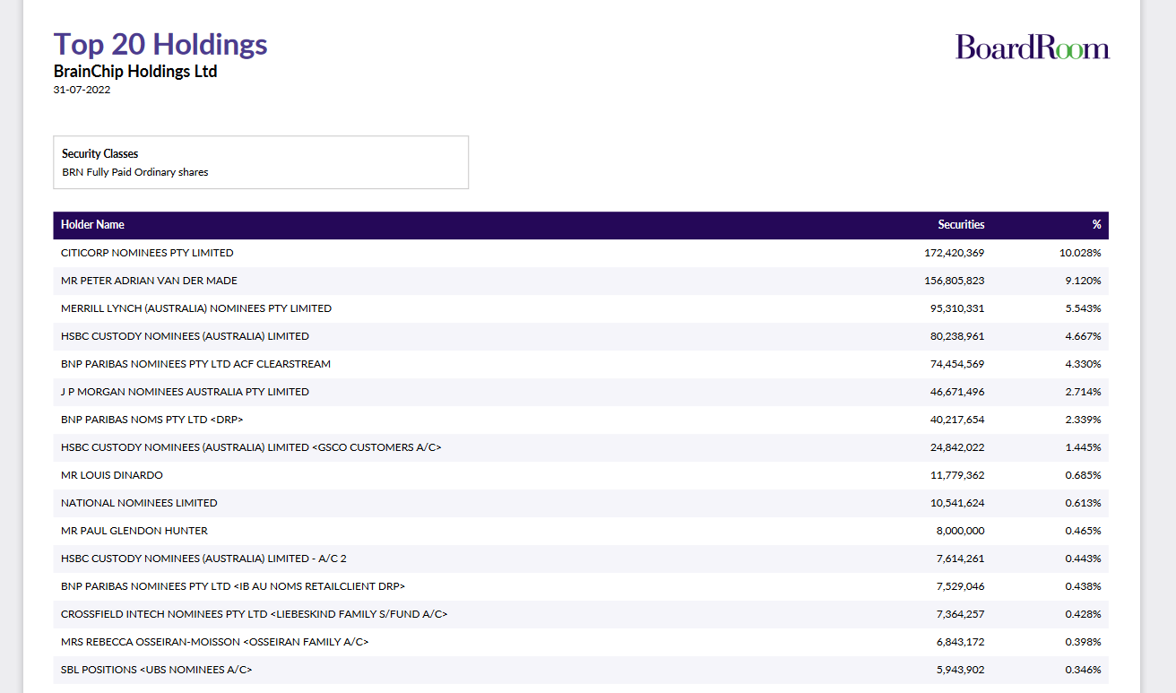This screenshot has width=1176, height=693.
Task: Click securities value 7,614,261
Action: [x=960, y=559]
